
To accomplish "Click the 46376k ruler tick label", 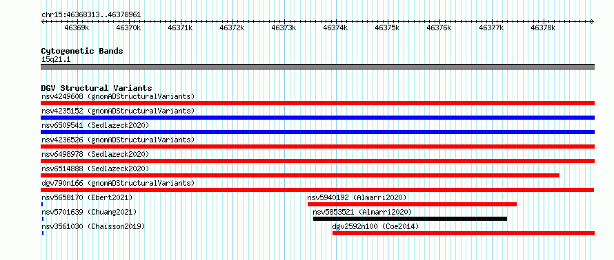I will (439, 28).
